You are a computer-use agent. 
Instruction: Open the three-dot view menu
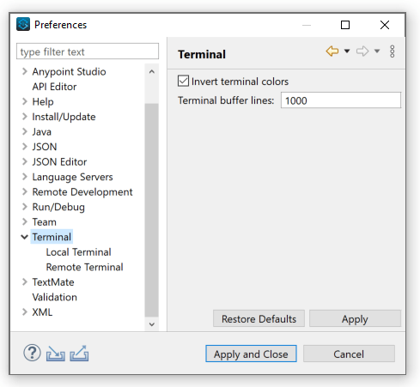point(393,51)
